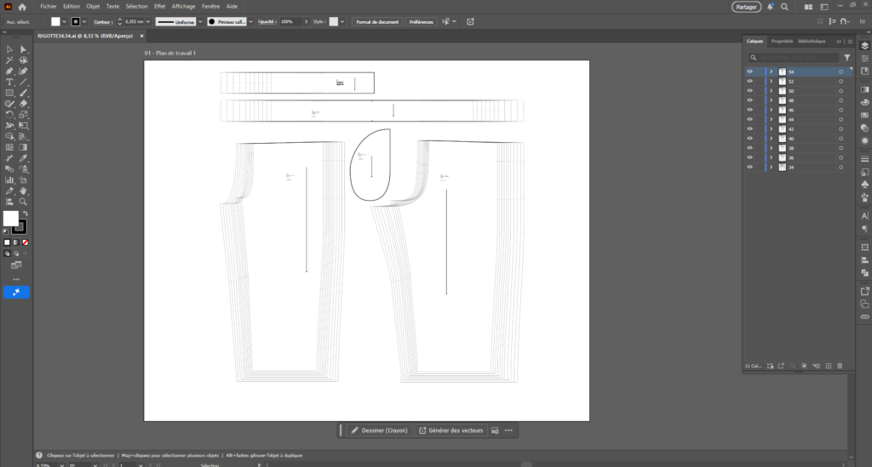Select the Hand tool
Screen dimensions: 872x467
[x=23, y=191]
